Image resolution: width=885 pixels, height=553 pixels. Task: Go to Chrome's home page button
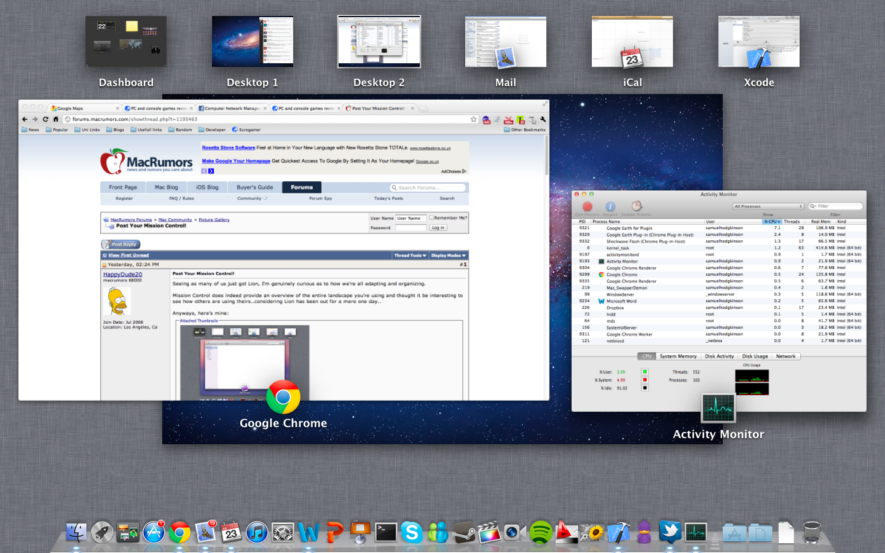pos(56,119)
